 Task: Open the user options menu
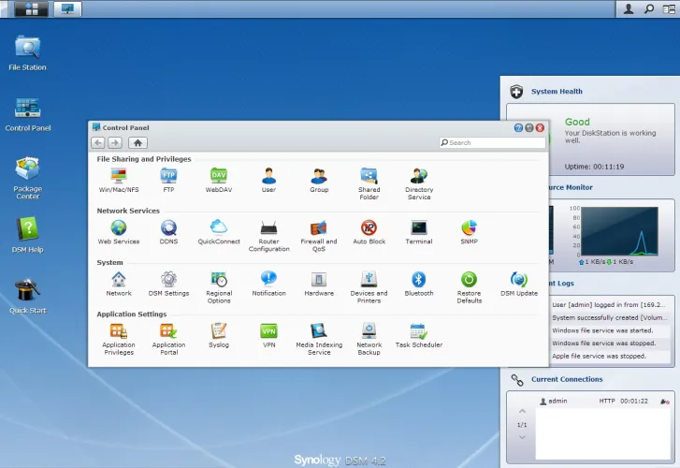(628, 8)
